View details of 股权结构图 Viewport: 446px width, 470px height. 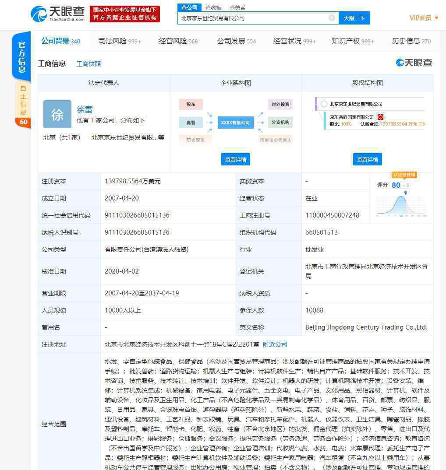point(368,159)
